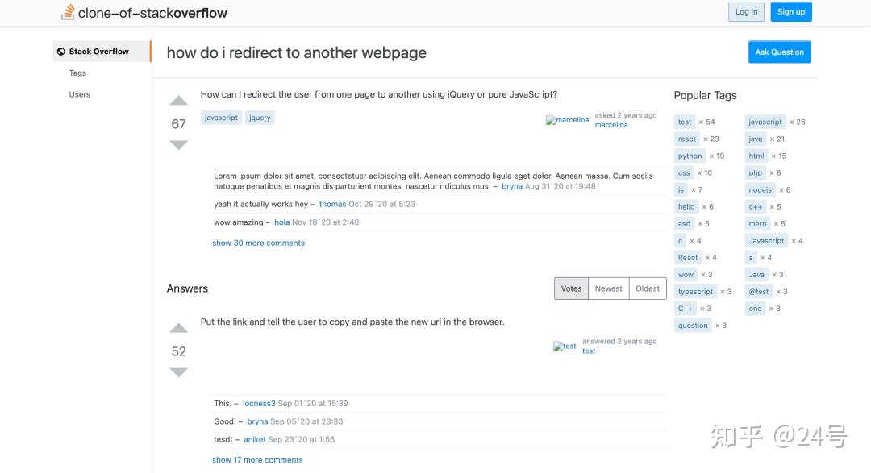The height and width of the screenshot is (473, 871).
Task: Click the Stack Overflow logo icon
Action: [x=67, y=12]
